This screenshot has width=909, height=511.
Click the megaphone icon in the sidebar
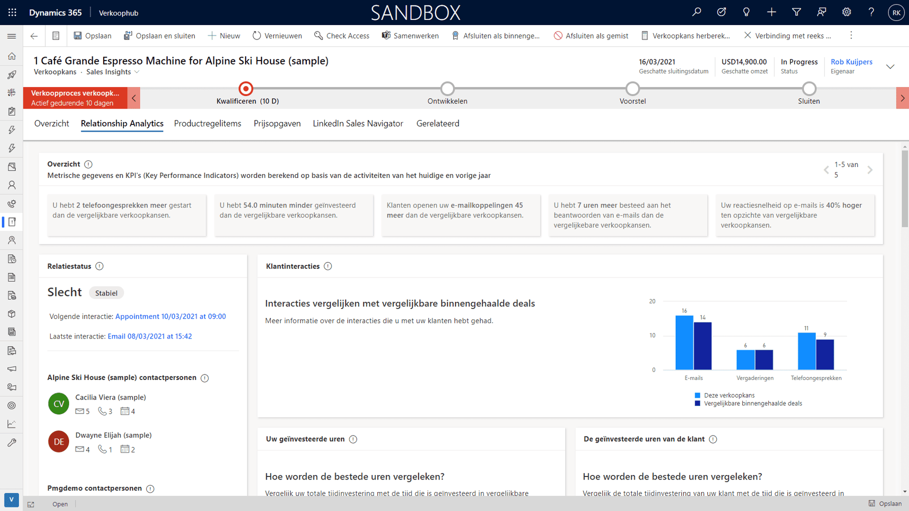[12, 369]
